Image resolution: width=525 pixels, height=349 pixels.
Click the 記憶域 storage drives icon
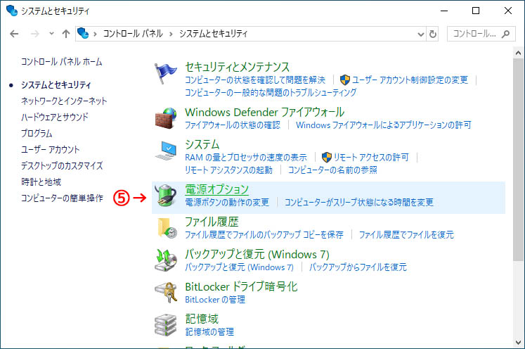(165, 325)
